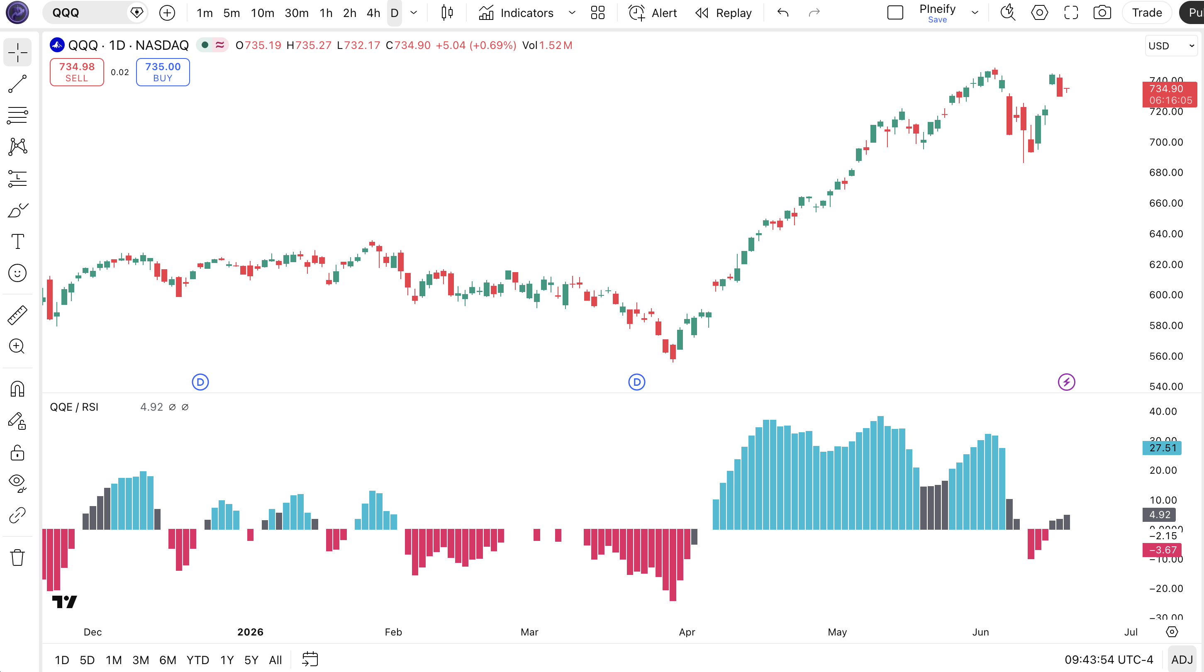Open the indicator templates grid icon
This screenshot has width=1204, height=672.
(x=597, y=12)
